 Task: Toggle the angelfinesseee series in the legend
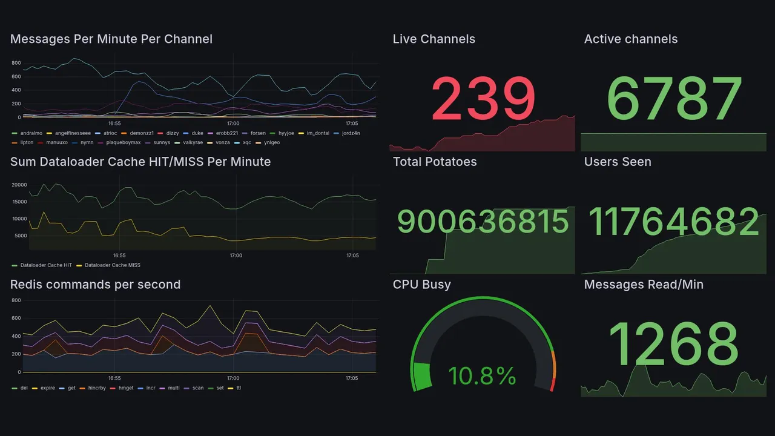tap(73, 133)
